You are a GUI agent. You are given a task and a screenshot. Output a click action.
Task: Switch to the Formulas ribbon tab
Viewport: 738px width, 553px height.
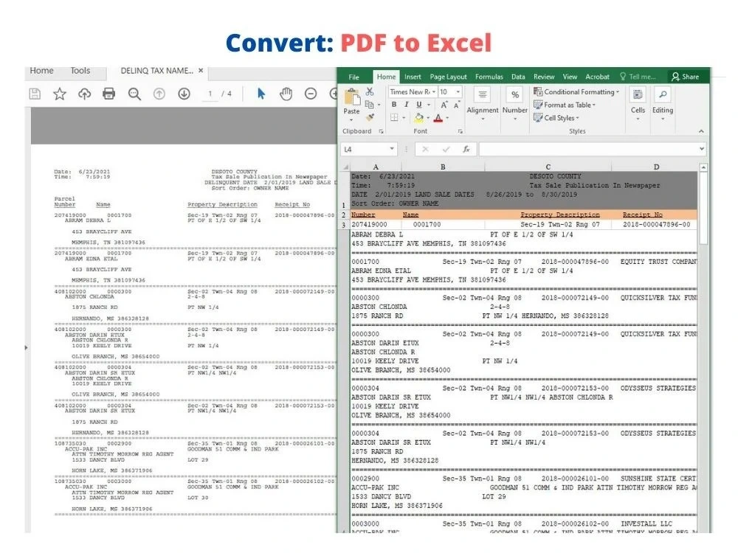point(489,77)
